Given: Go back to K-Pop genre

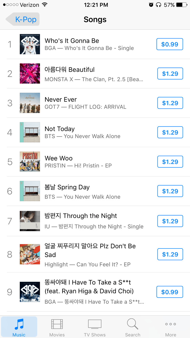Looking at the screenshot, I should click(23, 20).
